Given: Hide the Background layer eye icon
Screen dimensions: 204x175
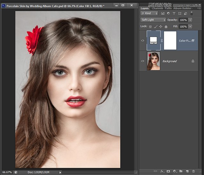Looking at the screenshot, I should coord(142,61).
